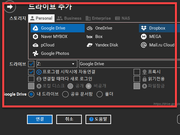
Task: Enable new login on every connection
Action: [x=31, y=79]
